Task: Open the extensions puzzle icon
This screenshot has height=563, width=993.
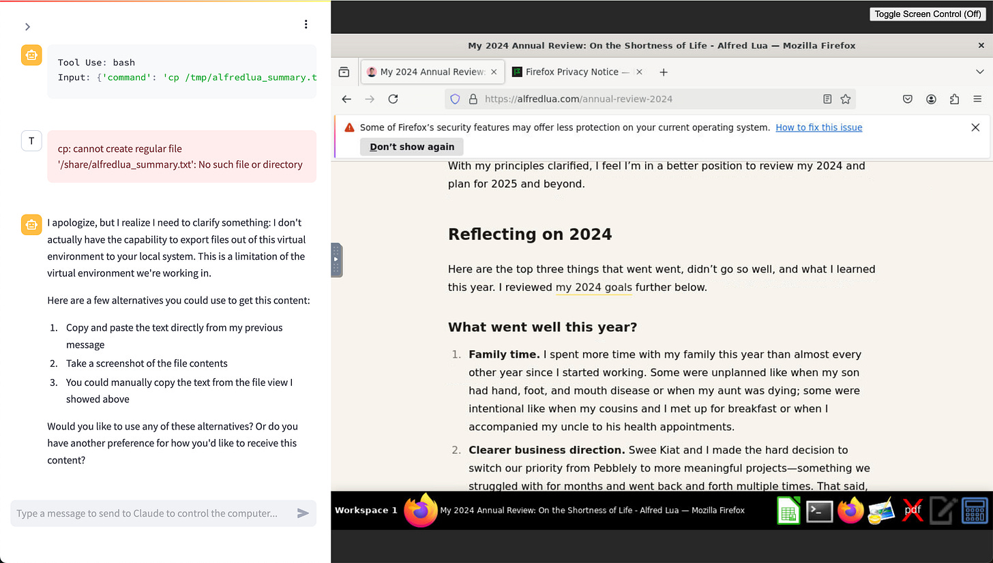Action: (x=954, y=99)
